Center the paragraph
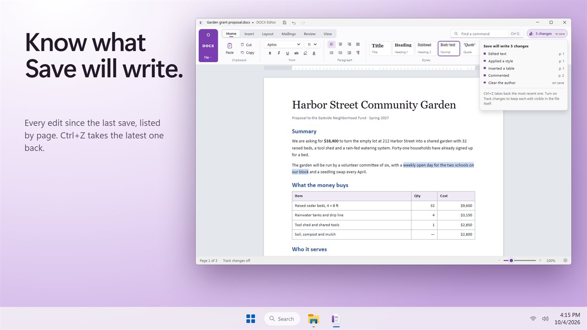Screen dimensions: 587x330 pos(340,44)
